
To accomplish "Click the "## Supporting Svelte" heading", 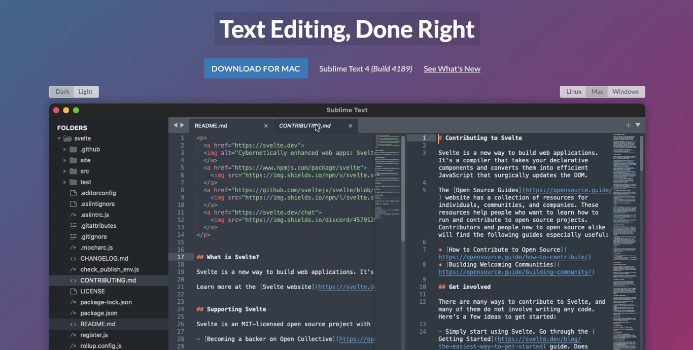I will 231,309.
